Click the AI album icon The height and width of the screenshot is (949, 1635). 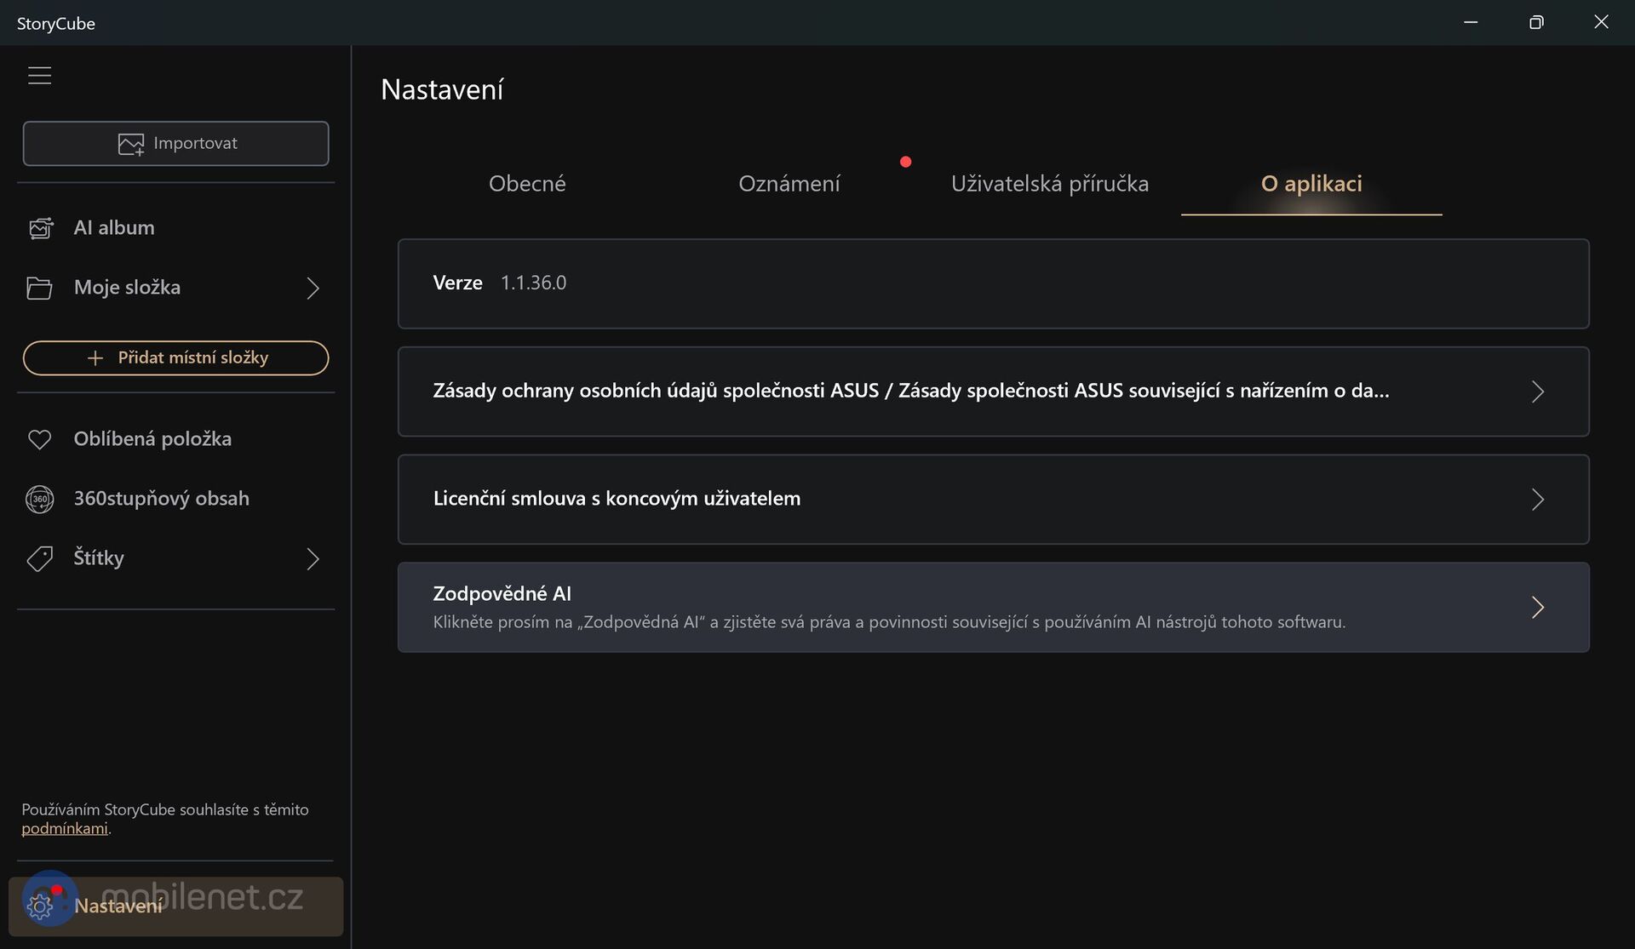pos(40,228)
